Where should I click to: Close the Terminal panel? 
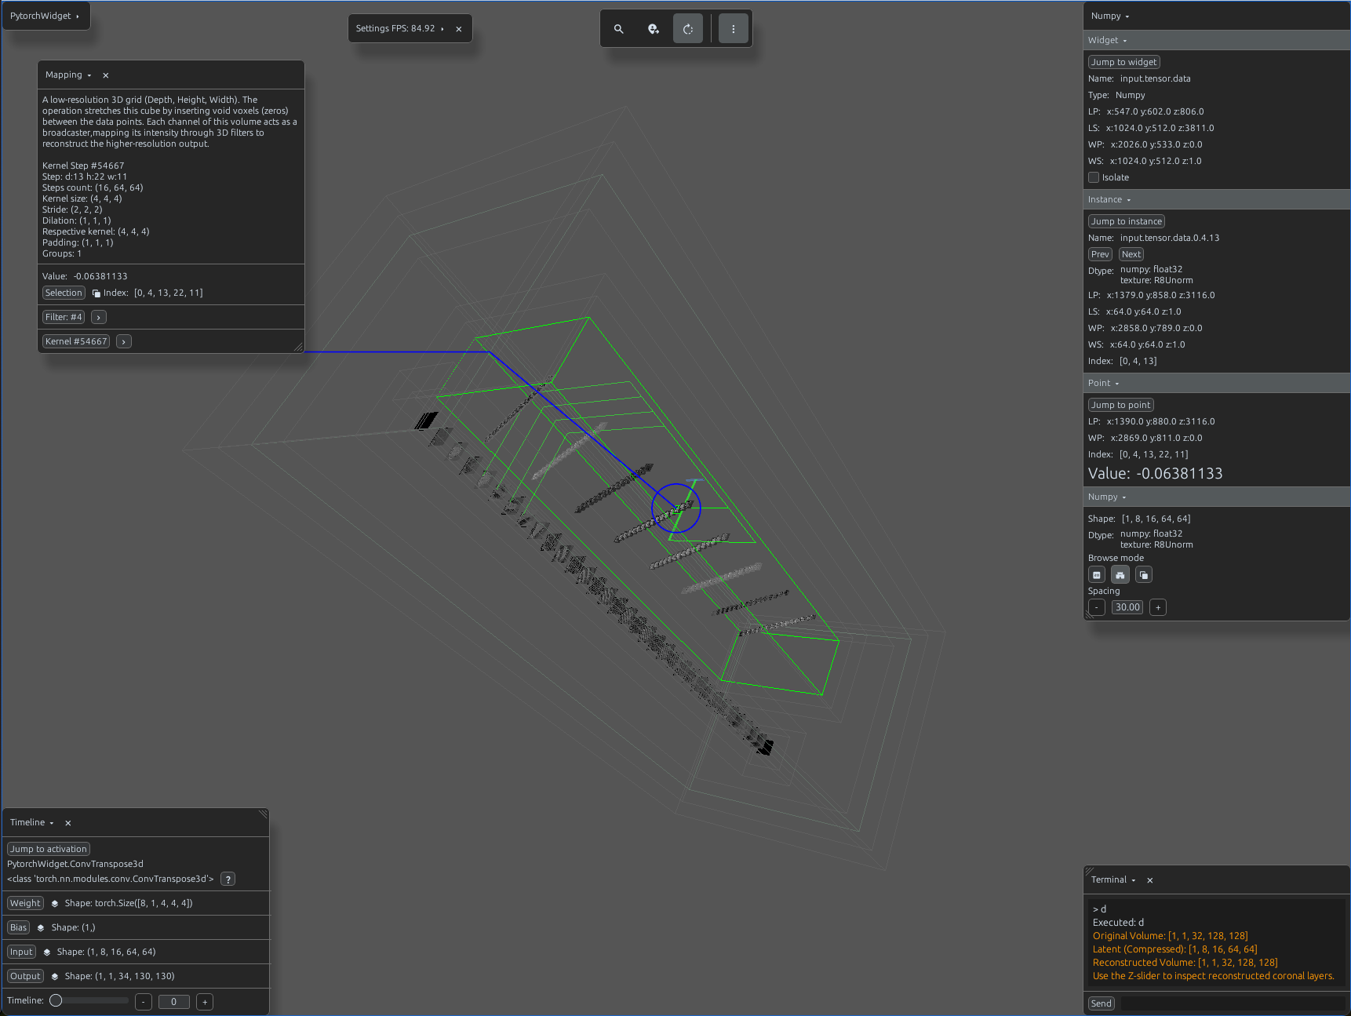[x=1150, y=880]
